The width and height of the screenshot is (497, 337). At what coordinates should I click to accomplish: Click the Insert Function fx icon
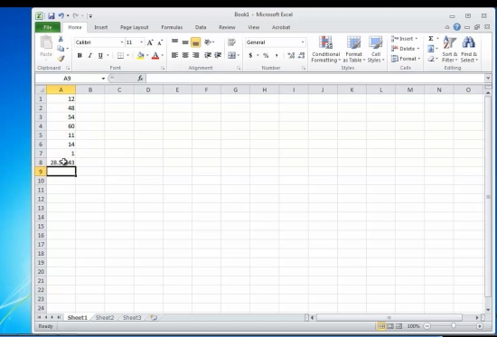click(x=140, y=79)
